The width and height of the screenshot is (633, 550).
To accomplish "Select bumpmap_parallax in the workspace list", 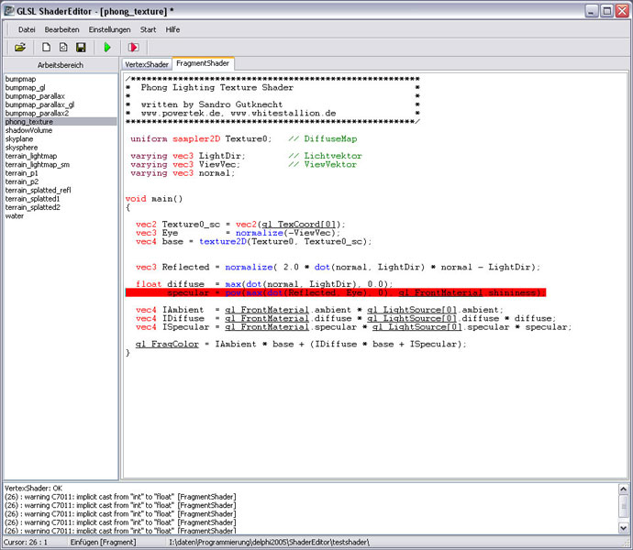I will (35, 96).
